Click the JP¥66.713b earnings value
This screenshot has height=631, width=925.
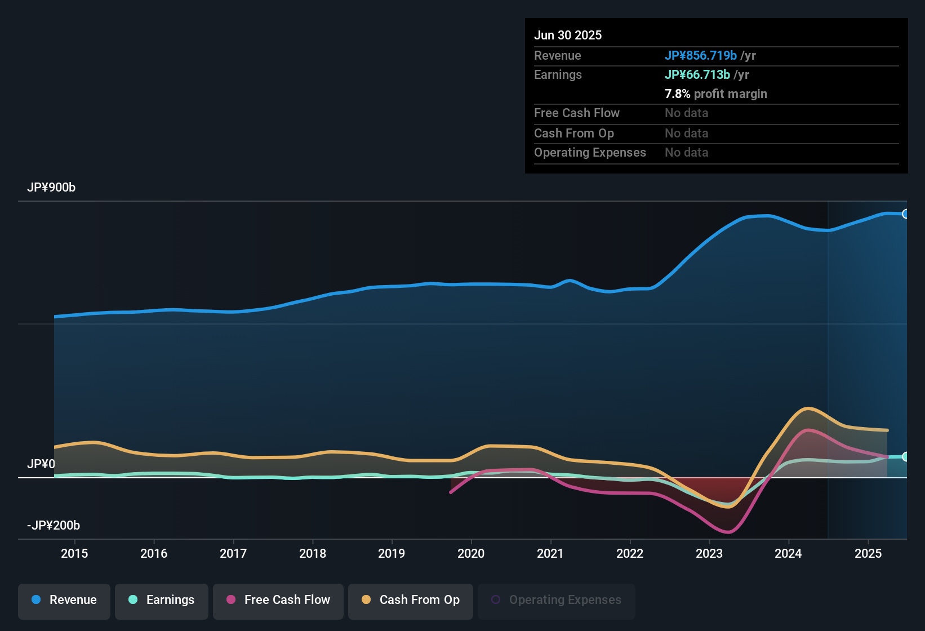(x=697, y=75)
